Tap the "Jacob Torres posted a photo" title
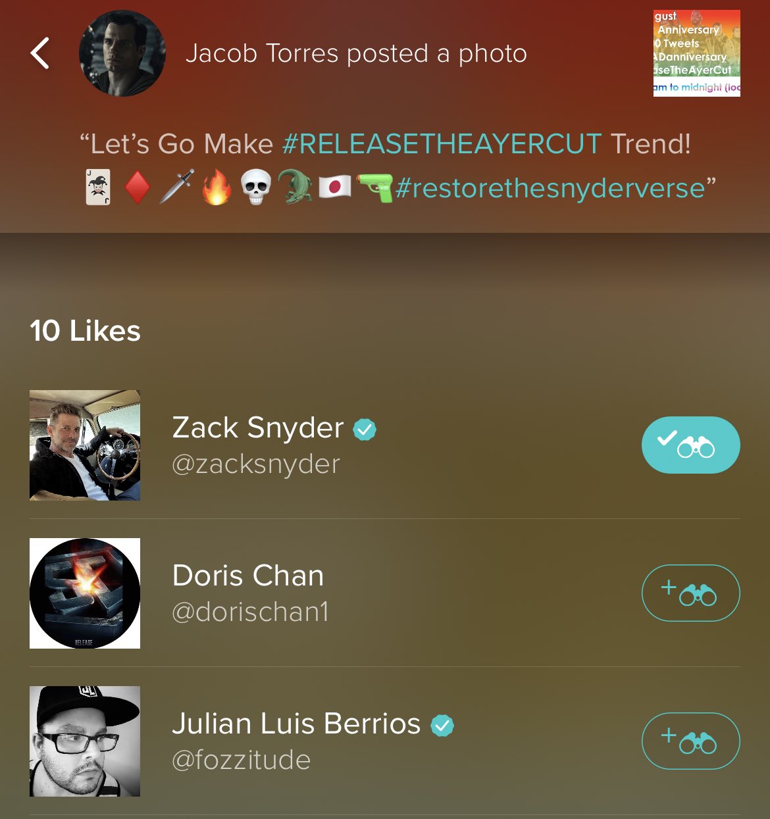The width and height of the screenshot is (770, 819). click(x=356, y=53)
